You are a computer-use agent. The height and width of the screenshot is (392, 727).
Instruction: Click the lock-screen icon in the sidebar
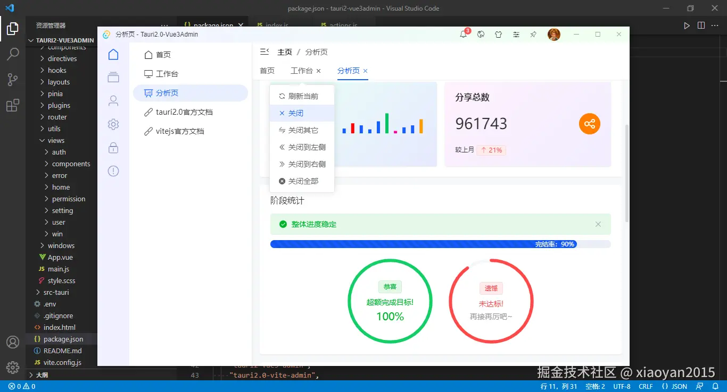click(x=113, y=148)
